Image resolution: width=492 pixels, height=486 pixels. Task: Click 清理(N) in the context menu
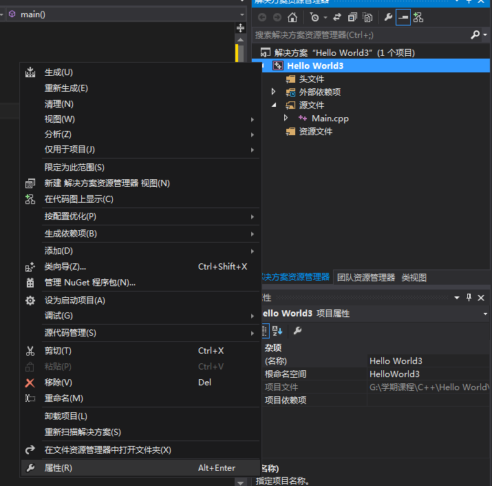point(140,103)
